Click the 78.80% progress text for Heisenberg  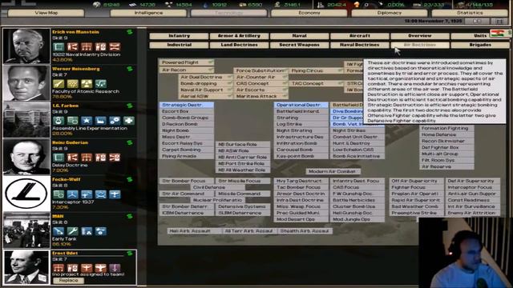click(63, 97)
